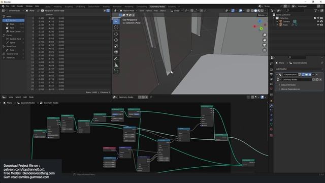Click the blue Z axis gizmo

pos(260,21)
